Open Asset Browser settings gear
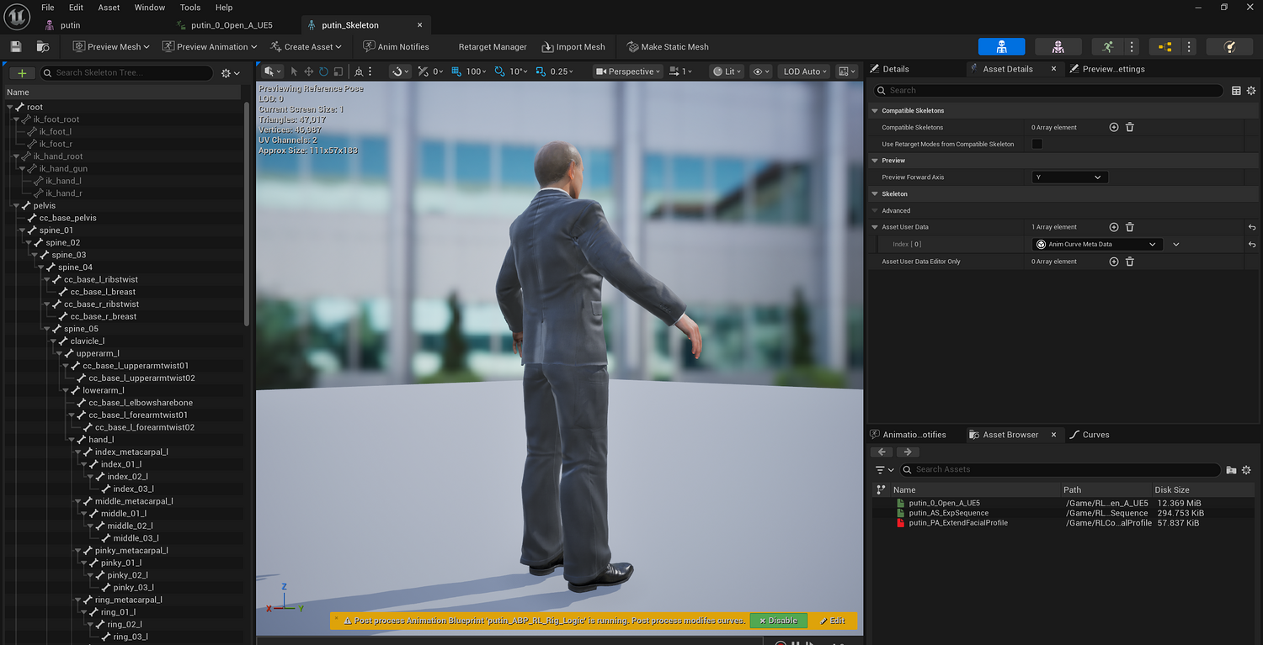Viewport: 1263px width, 645px height. tap(1246, 470)
